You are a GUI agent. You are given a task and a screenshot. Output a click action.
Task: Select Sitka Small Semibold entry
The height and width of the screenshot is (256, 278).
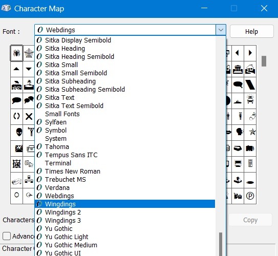pyautogui.click(x=125, y=73)
